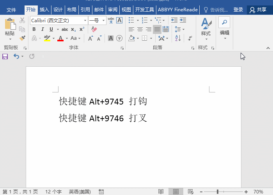Screen dimensions: 273x195
Task: Click the shading paint bucket
Action: (x=132, y=38)
